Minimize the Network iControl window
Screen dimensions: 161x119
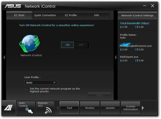coord(145,6)
